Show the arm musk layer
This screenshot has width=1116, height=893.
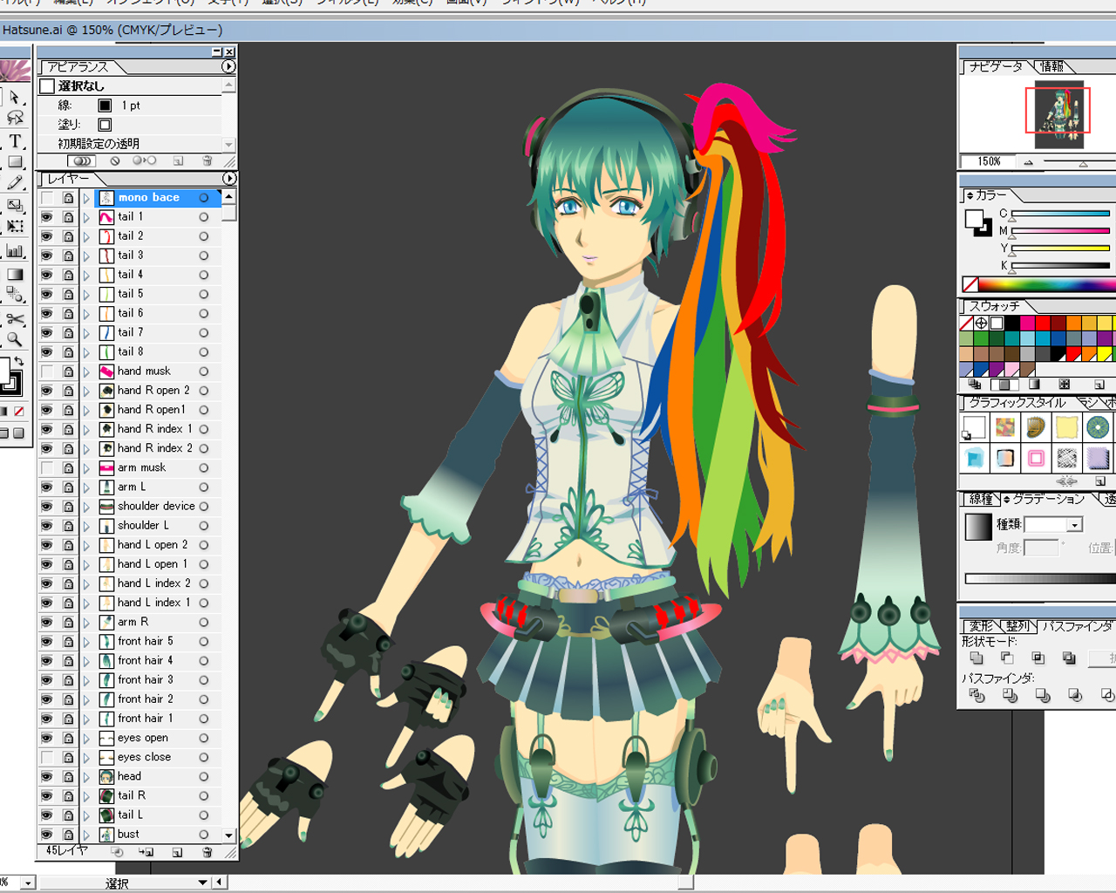pos(47,467)
